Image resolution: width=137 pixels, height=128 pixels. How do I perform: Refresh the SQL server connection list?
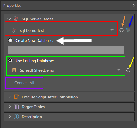(122, 30)
